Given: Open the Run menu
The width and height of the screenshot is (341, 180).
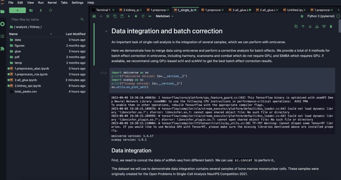Looking at the screenshot, I should 41,3.
